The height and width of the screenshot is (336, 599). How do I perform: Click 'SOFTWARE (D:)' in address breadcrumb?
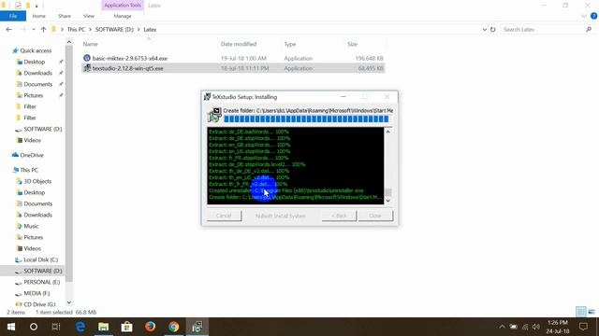tap(114, 29)
